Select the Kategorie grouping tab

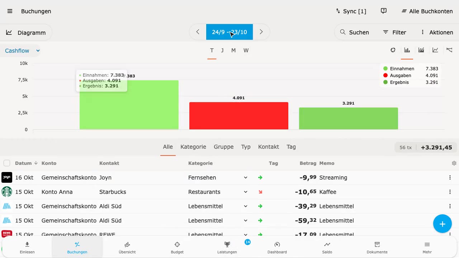(x=193, y=147)
